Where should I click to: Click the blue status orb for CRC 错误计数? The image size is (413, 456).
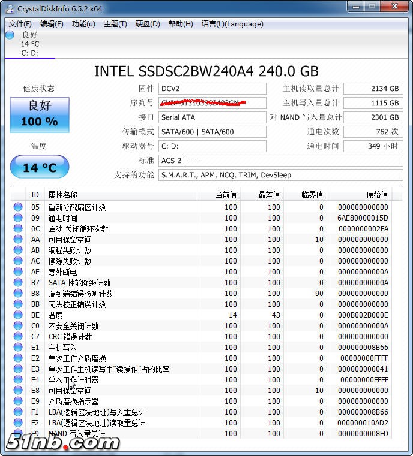pos(18,337)
